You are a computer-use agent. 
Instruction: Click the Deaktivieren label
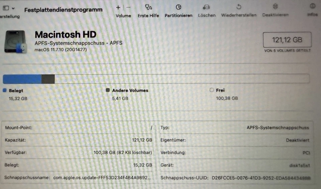[276, 15]
